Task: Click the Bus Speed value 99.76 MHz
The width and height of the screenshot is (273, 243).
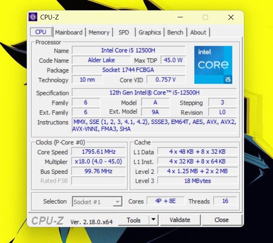Action: 98,171
